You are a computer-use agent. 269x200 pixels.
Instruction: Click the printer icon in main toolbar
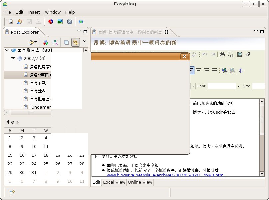(38, 22)
